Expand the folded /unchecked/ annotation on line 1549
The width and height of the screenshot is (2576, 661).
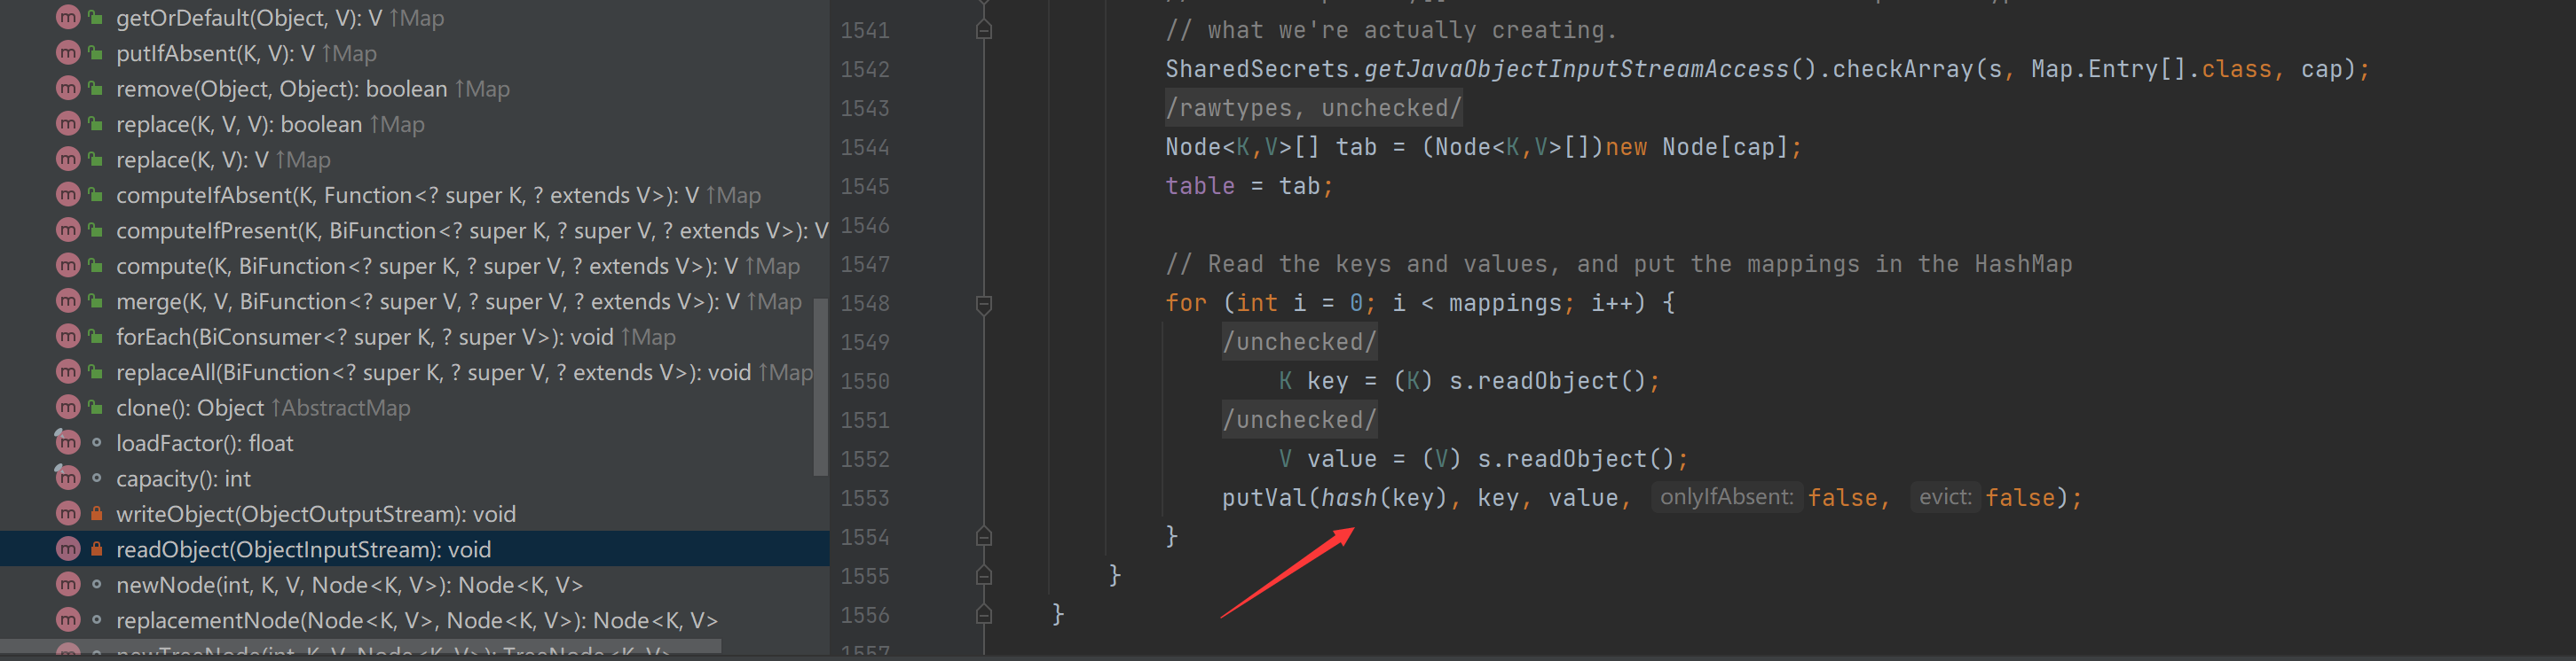pyautogui.click(x=1299, y=343)
